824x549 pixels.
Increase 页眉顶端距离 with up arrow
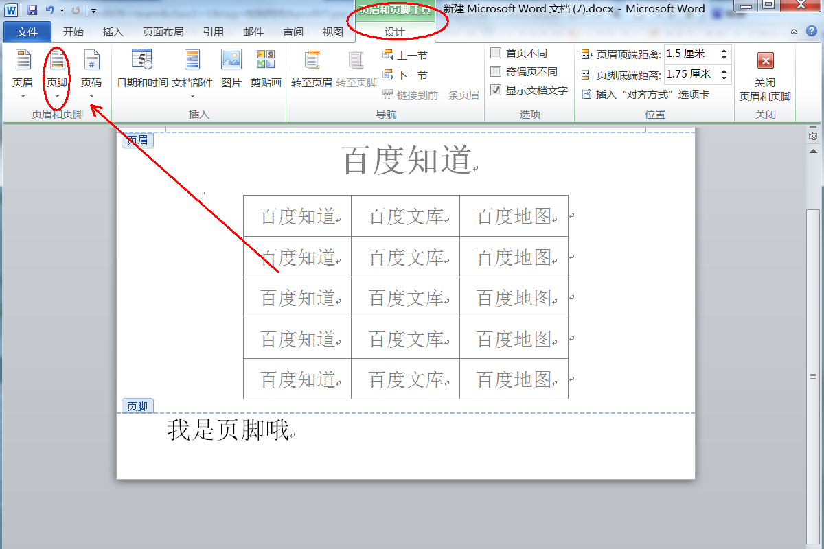click(x=724, y=50)
